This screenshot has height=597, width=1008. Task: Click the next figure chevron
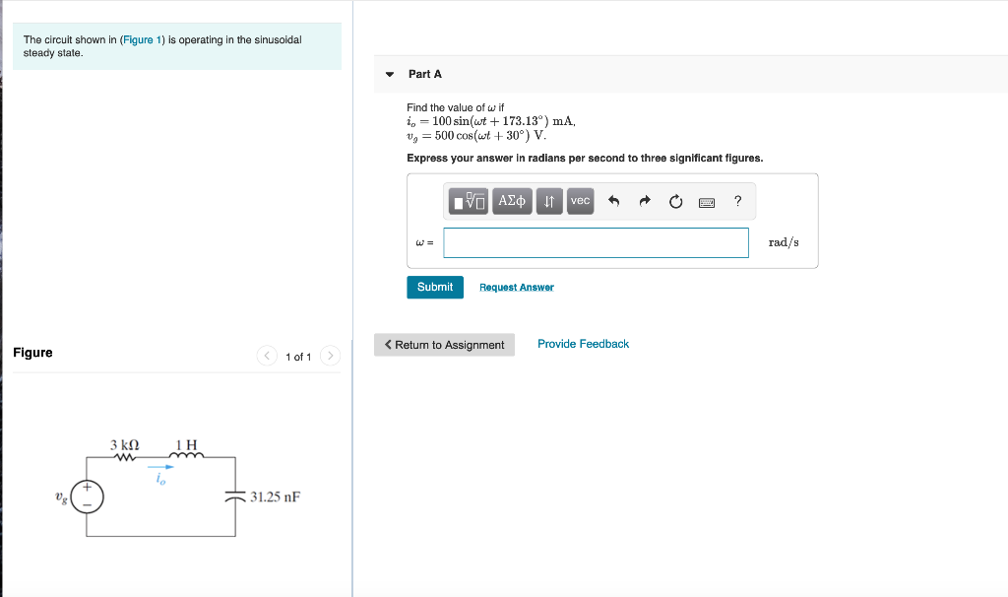331,356
